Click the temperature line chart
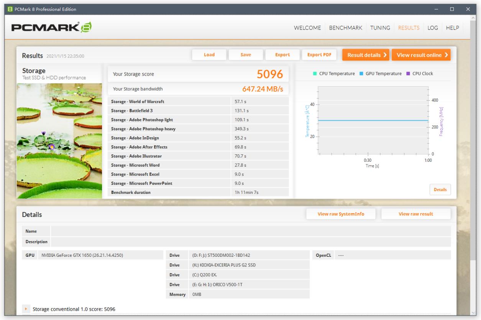The width and height of the screenshot is (481, 320). point(373,120)
